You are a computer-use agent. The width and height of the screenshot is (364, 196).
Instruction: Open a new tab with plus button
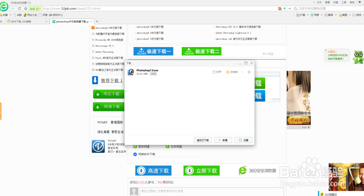[97, 21]
